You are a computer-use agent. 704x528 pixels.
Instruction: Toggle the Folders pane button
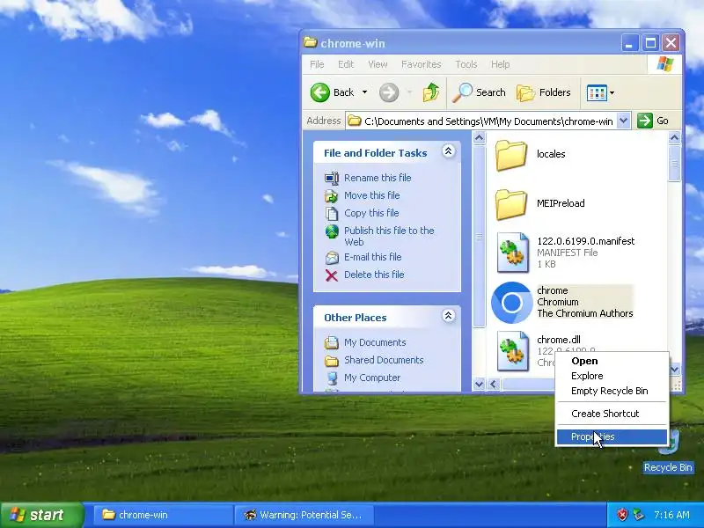[543, 92]
